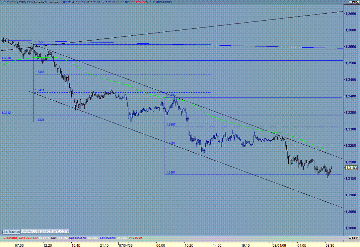Select the 1,3161 support level label

pos(171,173)
